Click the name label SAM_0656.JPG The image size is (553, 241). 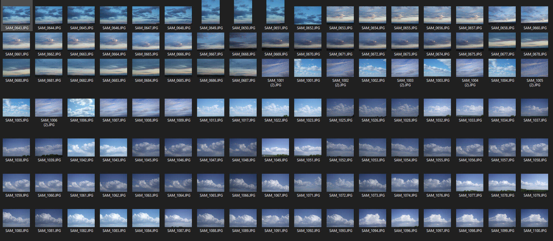coord(438,28)
